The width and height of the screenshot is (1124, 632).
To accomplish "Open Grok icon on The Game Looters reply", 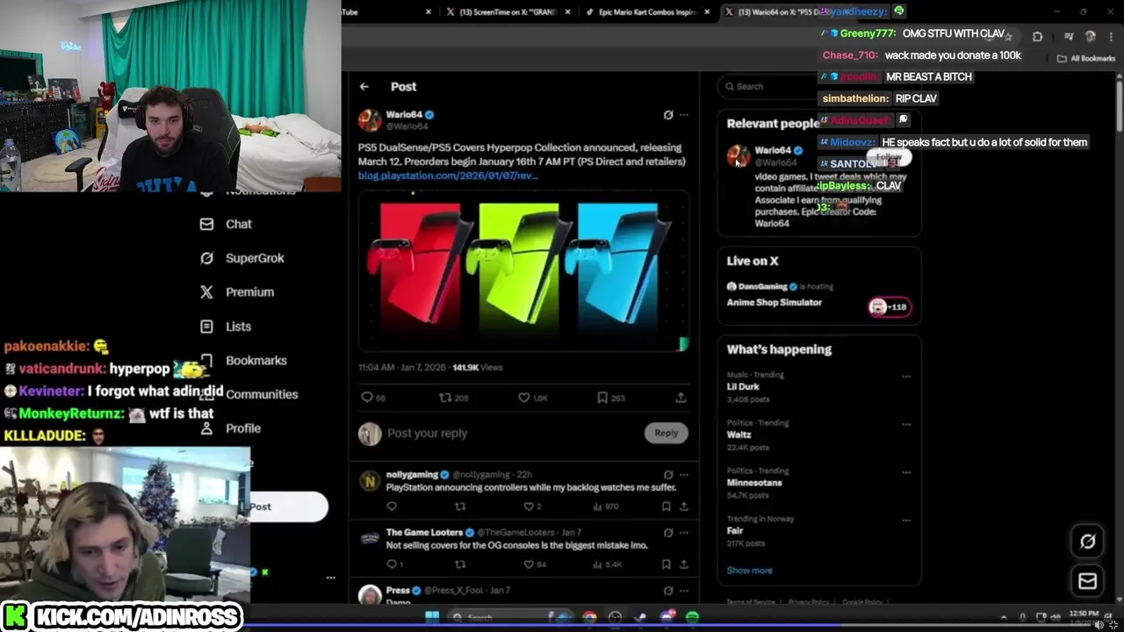I will tap(668, 533).
